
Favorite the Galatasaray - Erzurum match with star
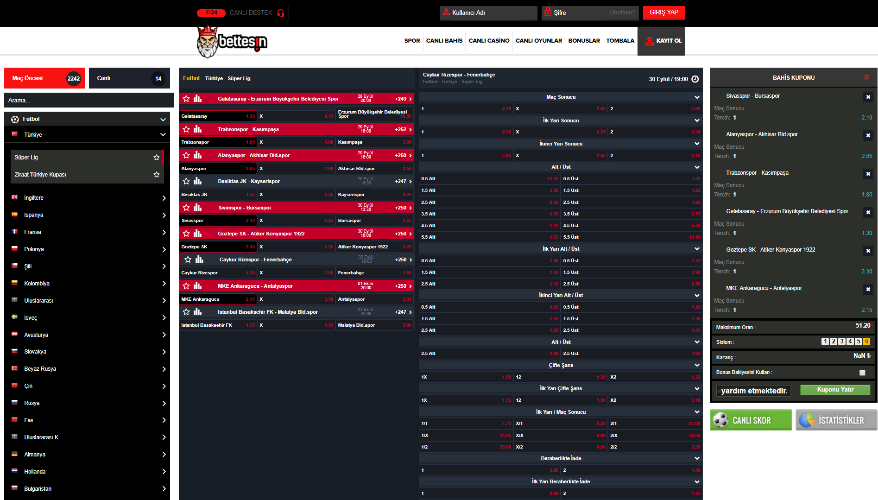(186, 99)
